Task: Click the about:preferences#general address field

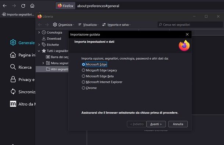Action: (98, 6)
